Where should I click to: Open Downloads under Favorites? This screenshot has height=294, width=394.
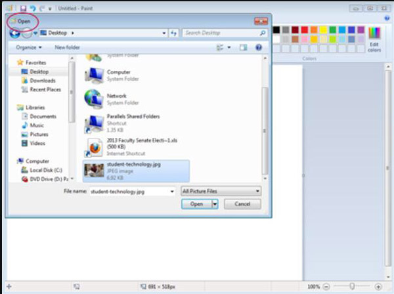(x=43, y=81)
